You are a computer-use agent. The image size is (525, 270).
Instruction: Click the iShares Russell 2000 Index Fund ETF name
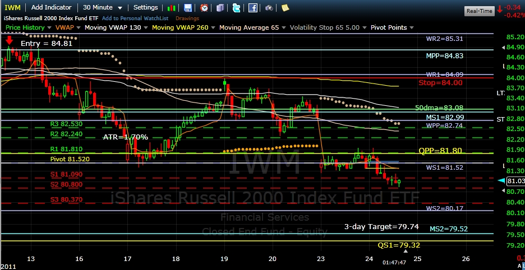pos(51,18)
